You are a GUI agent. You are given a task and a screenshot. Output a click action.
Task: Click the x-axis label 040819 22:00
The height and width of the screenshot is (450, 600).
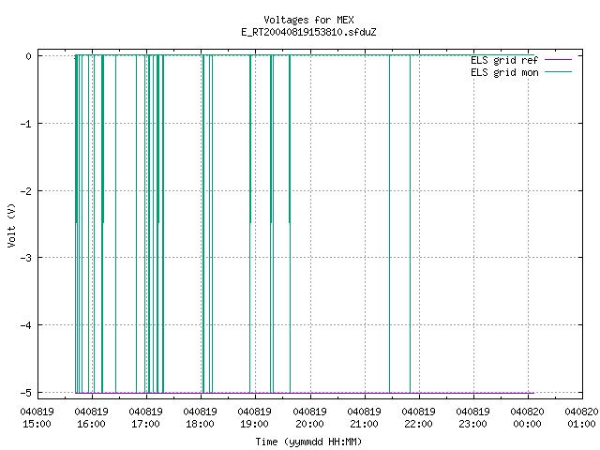418,418
